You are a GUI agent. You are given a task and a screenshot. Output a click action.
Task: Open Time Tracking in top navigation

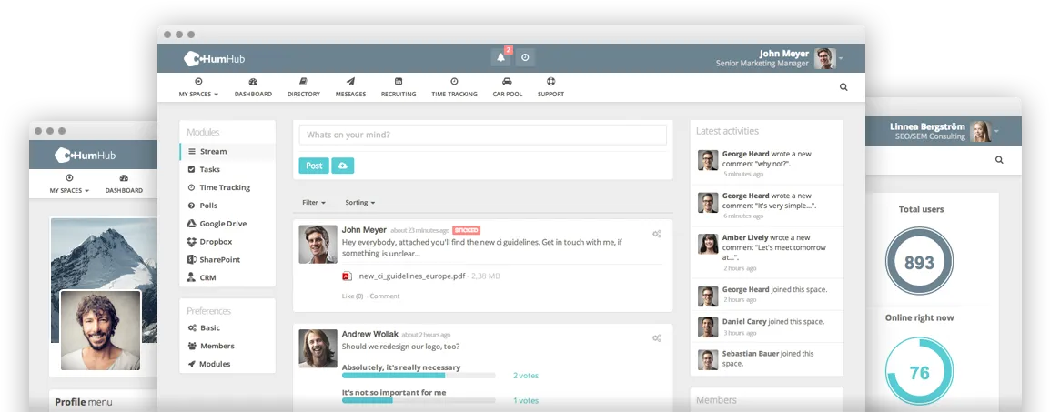coord(454,87)
